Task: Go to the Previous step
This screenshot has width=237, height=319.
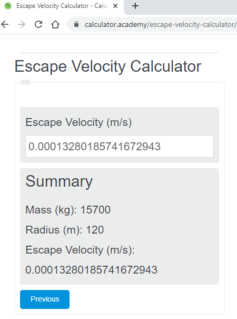Action: click(x=45, y=299)
